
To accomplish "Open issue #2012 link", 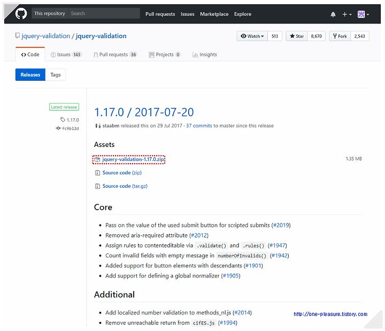I will point(199,235).
